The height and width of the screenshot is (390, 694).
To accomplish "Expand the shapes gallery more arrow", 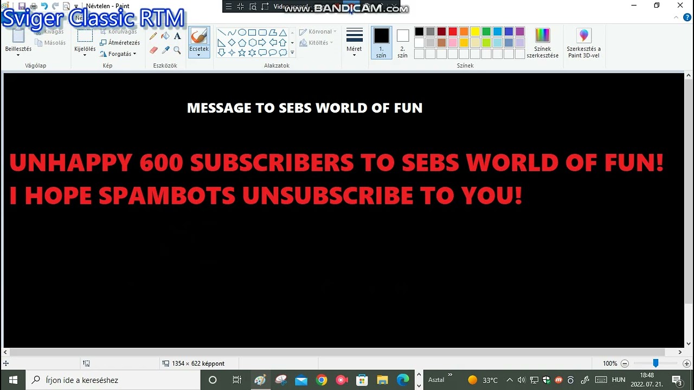I will 292,53.
